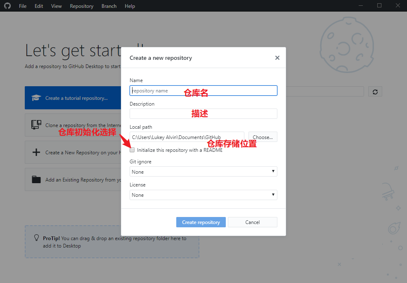Maximize the GitHub Desktop window
The width and height of the screenshot is (407, 283).
click(379, 6)
